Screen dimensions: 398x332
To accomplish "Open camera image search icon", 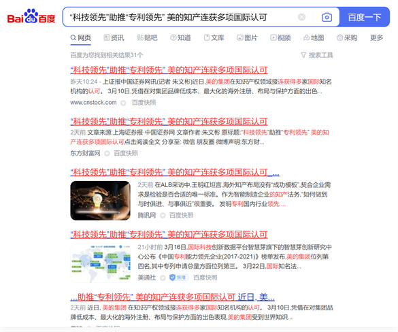I will [327, 17].
